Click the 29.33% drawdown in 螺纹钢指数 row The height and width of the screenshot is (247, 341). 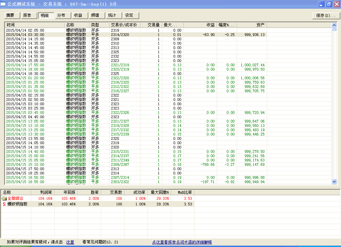[x=163, y=204]
